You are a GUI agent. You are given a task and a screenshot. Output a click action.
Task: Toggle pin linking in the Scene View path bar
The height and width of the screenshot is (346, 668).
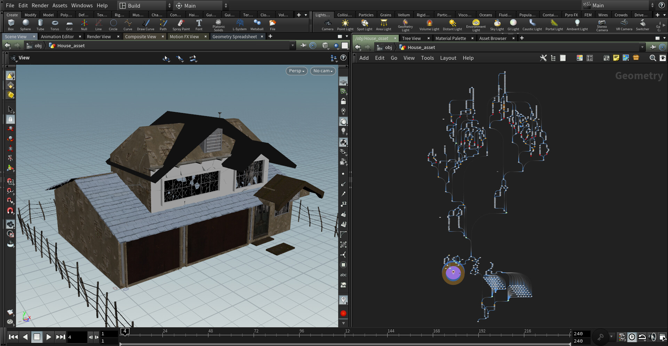[303, 46]
